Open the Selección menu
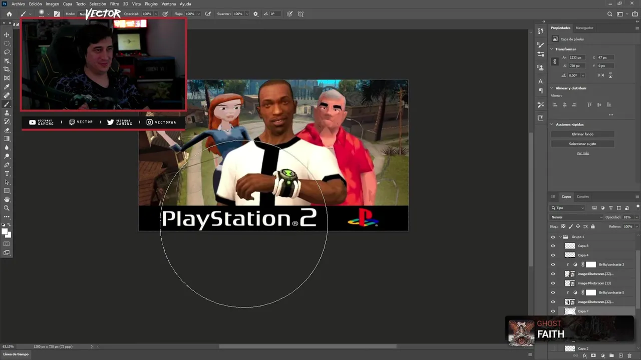Viewport: 641px width, 360px height. point(98,4)
